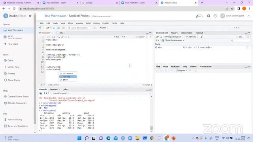Switch to the mba data viewer tab
Screen dimensions: 253x142
(x=61, y=33)
